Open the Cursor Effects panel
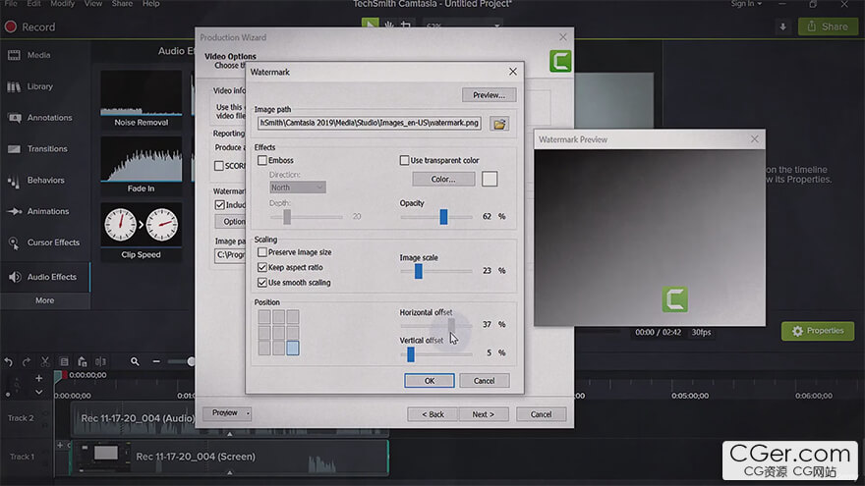 [45, 243]
